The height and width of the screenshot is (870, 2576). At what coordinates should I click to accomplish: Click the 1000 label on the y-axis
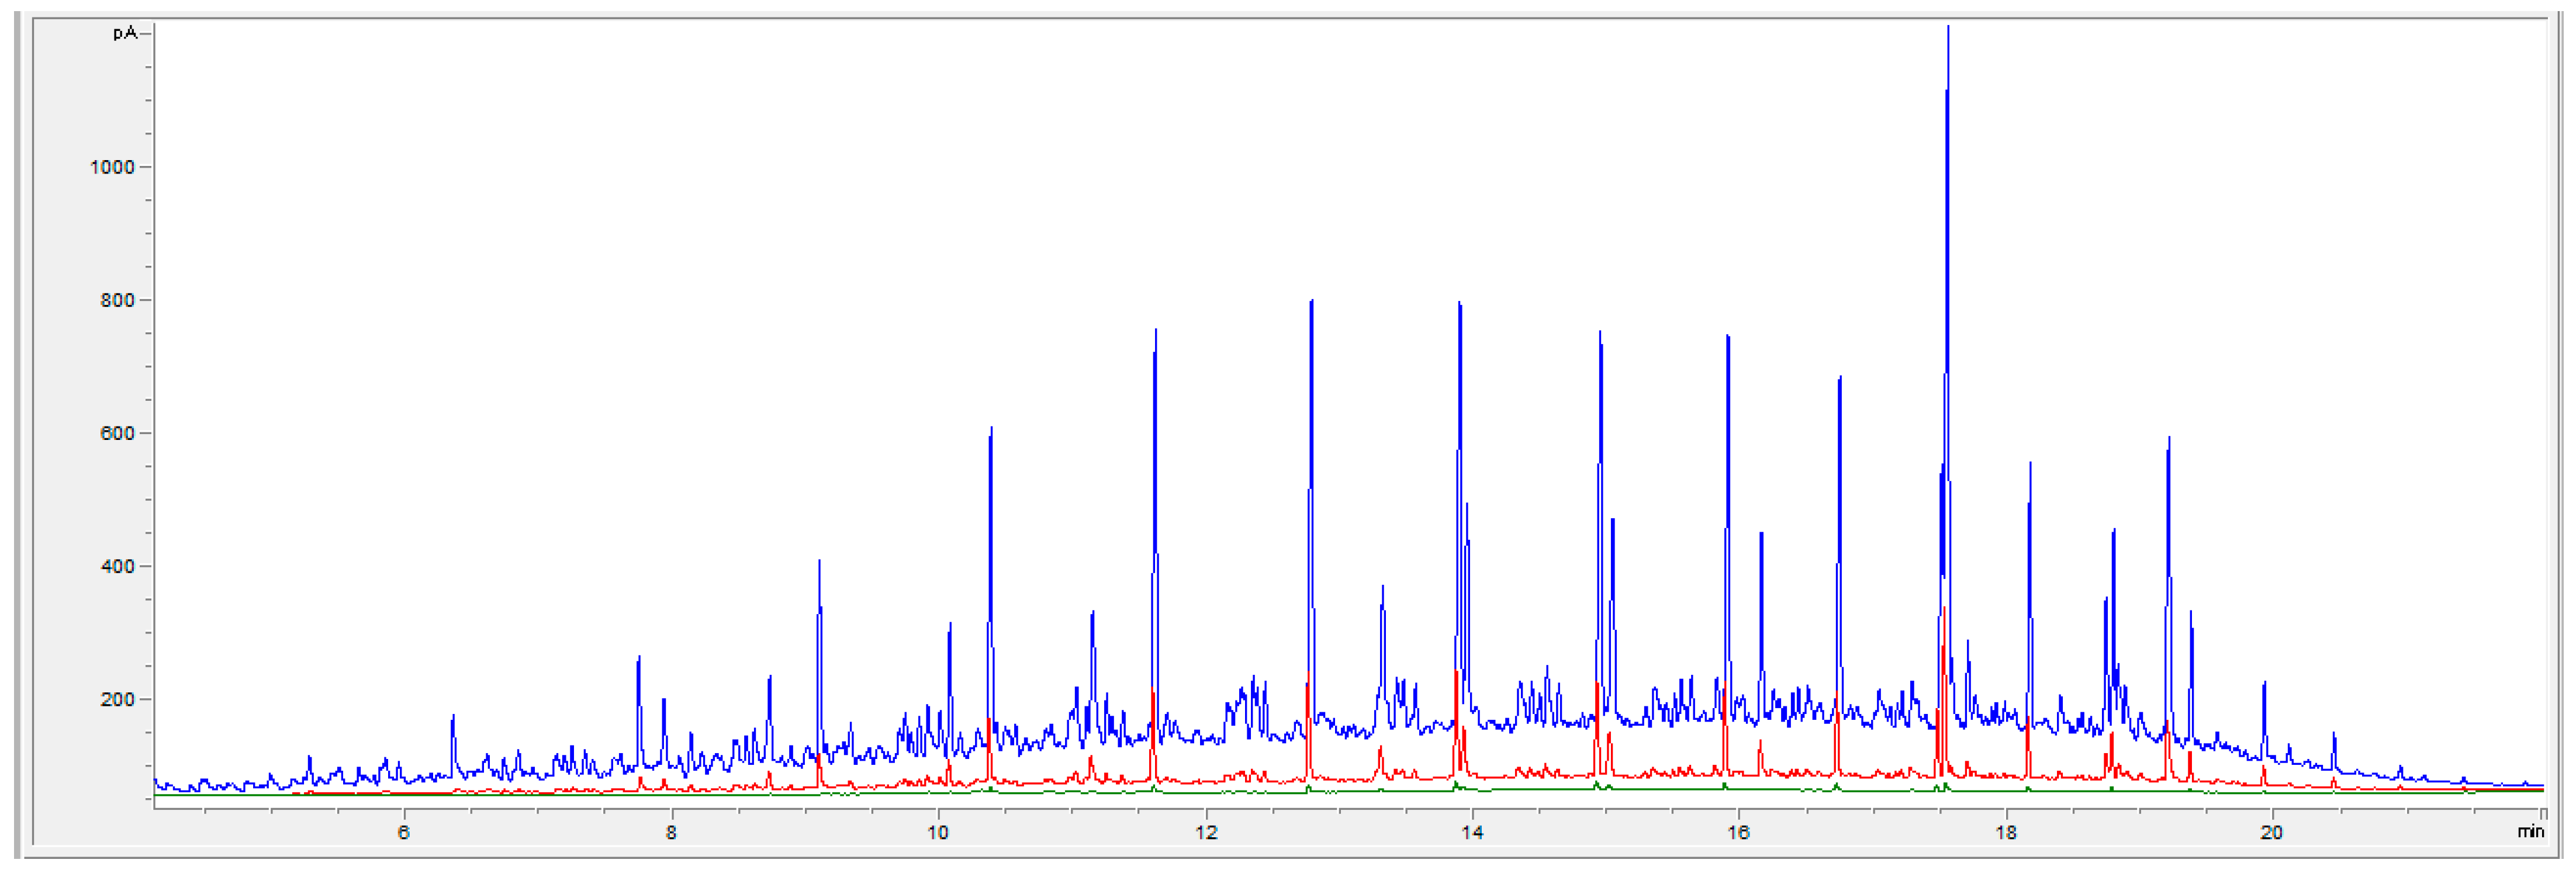click(x=112, y=167)
